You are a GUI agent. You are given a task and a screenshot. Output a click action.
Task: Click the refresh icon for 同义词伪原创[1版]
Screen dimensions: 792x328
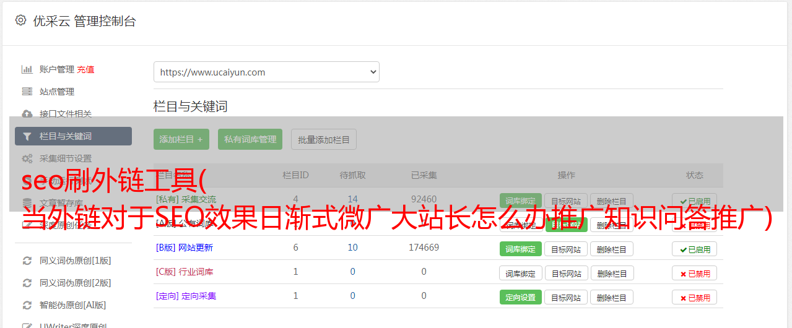27,261
